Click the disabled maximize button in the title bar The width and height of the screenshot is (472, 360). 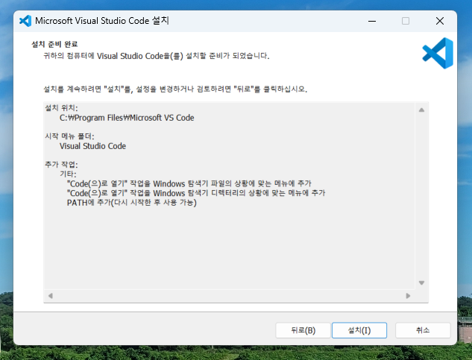click(406, 21)
